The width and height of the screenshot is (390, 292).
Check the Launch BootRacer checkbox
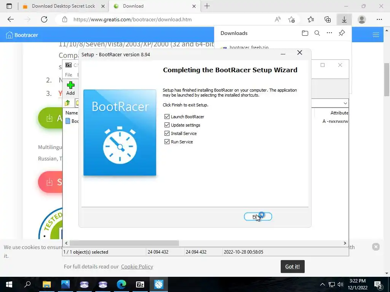tap(167, 117)
